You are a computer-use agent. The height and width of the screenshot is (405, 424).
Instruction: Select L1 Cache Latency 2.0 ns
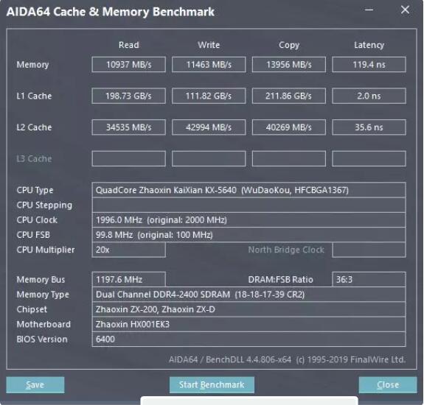click(x=369, y=96)
